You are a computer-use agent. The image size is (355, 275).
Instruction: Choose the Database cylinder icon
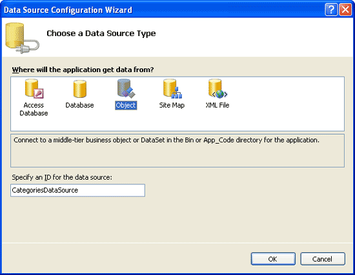point(79,89)
